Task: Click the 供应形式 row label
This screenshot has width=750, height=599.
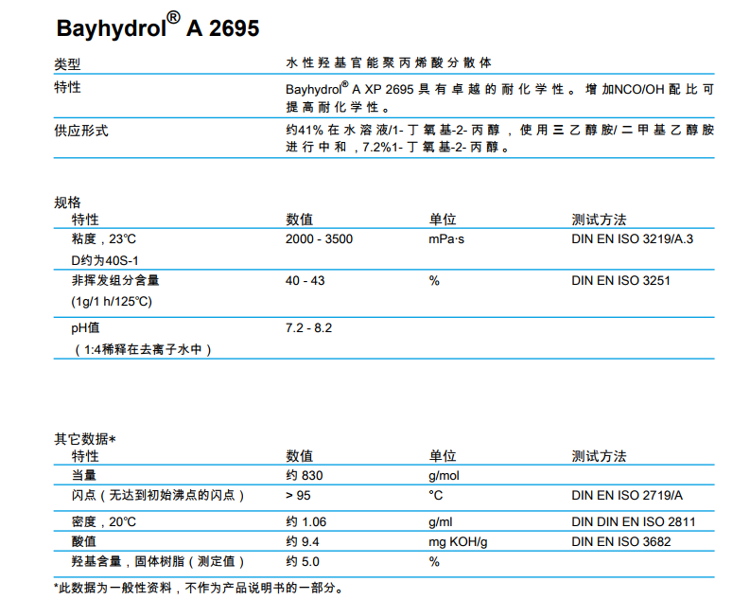Action: (81, 131)
